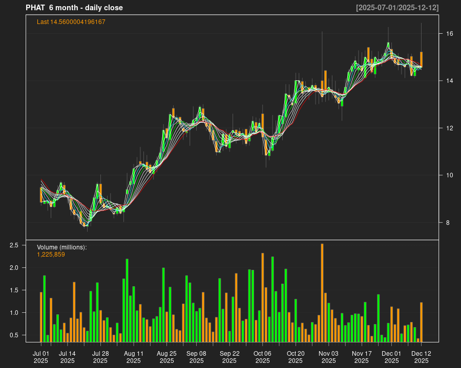Viewport: 461px width, 368px height.
Task: Click the 12 price axis label
Action: (449, 128)
